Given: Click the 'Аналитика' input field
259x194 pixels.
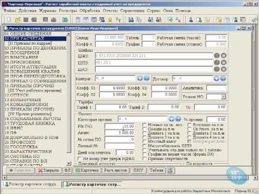Looking at the screenshot, I should [216, 88].
